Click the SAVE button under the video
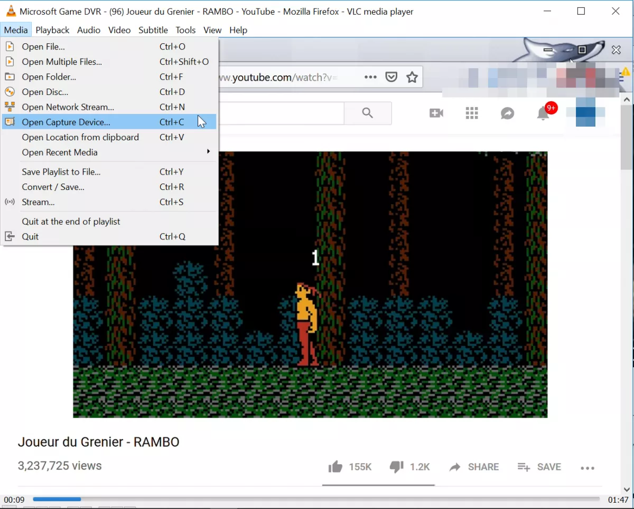 539,467
